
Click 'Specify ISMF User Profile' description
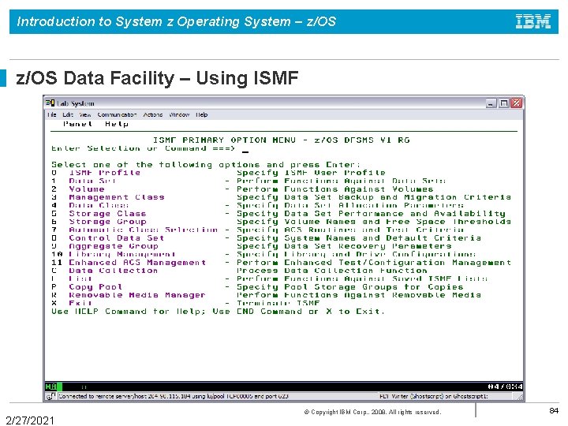pyautogui.click(x=311, y=173)
